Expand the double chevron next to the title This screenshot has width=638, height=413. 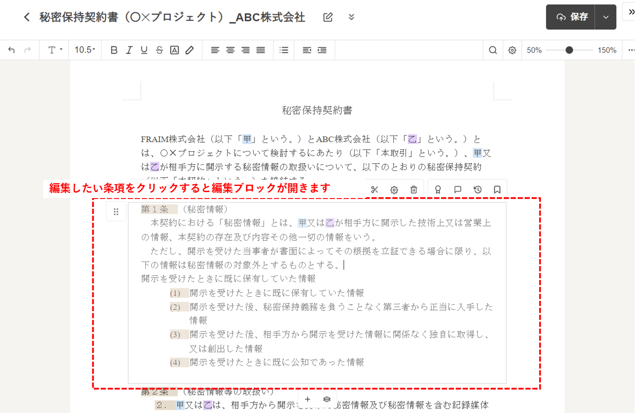[352, 17]
